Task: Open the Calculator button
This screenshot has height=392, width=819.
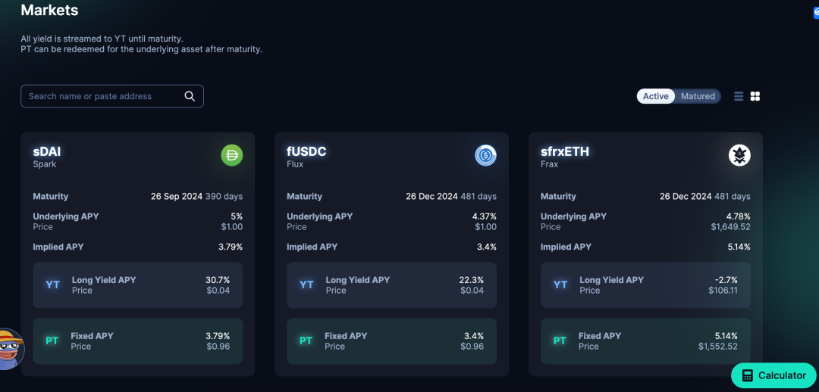Action: (x=774, y=375)
